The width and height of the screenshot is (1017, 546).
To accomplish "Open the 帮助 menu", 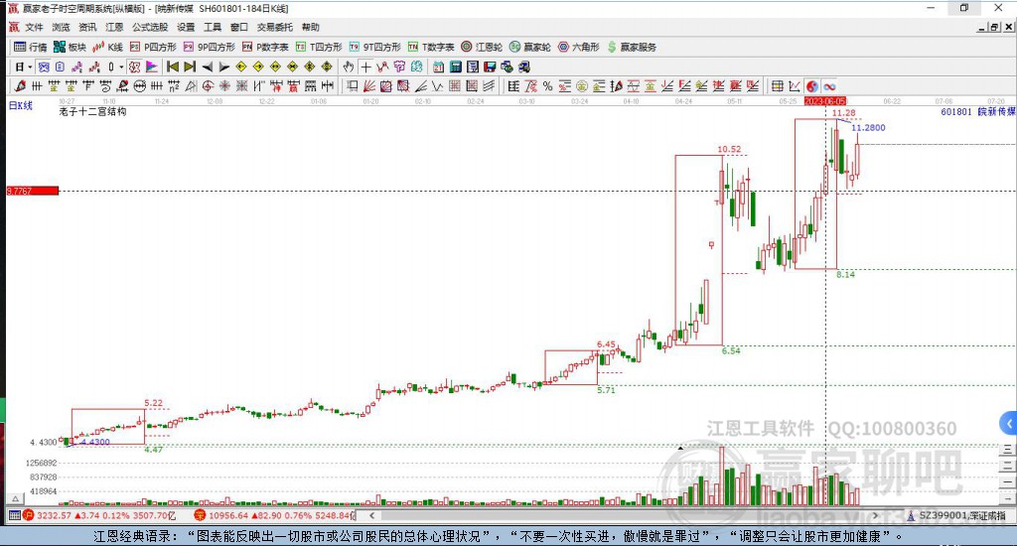I will pos(311,27).
